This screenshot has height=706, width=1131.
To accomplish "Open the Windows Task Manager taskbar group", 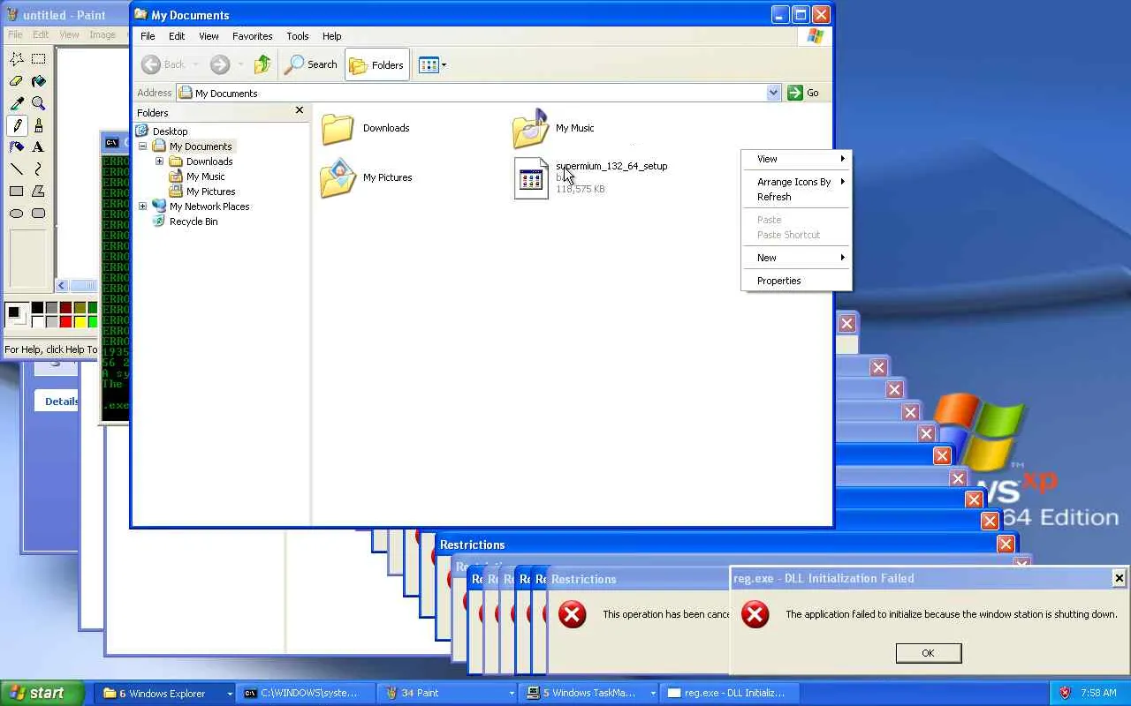I will 589,693.
